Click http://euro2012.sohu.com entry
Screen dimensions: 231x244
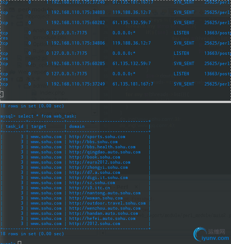[x=100, y=162]
